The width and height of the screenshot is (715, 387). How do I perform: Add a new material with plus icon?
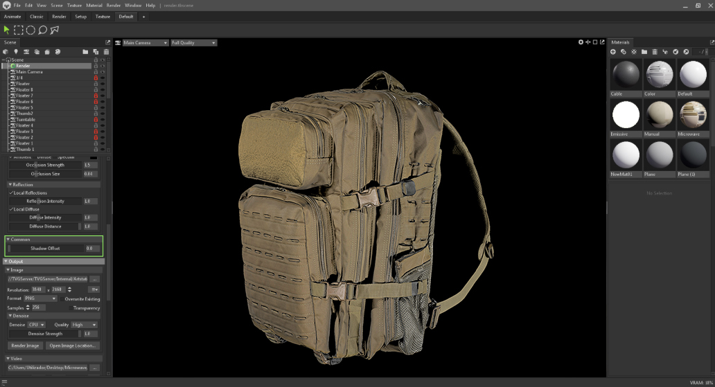click(613, 52)
